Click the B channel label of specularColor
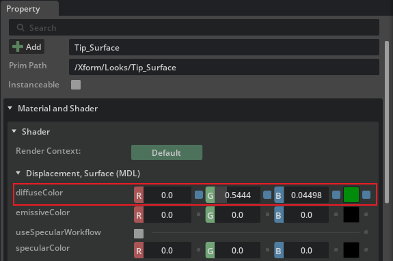This screenshot has height=261, width=393. pyautogui.click(x=279, y=250)
